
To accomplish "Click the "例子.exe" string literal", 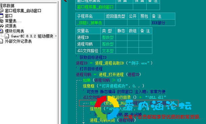I will (139, 63).
